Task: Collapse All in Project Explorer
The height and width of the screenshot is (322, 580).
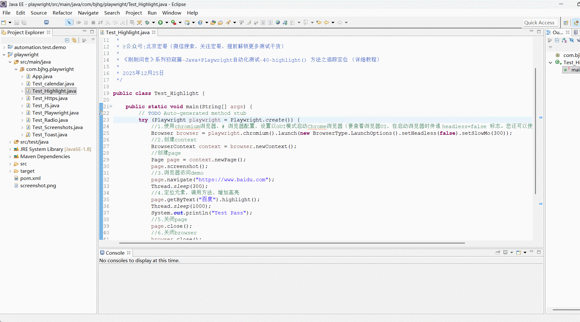Action: click(x=67, y=40)
